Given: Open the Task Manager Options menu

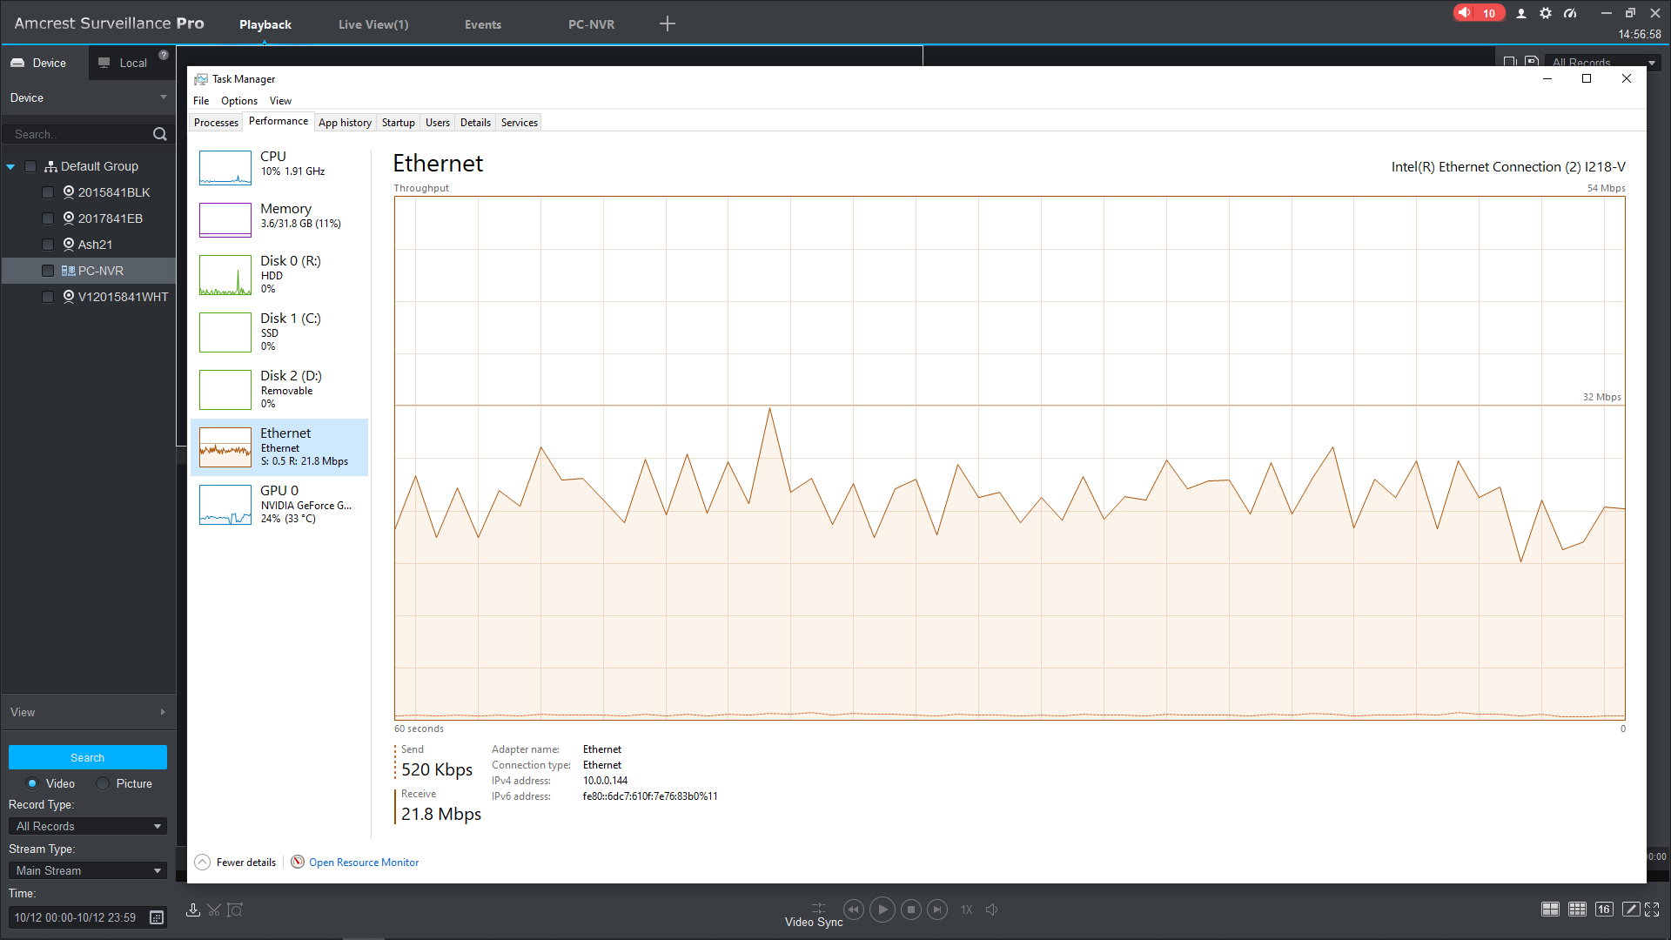Looking at the screenshot, I should point(239,101).
